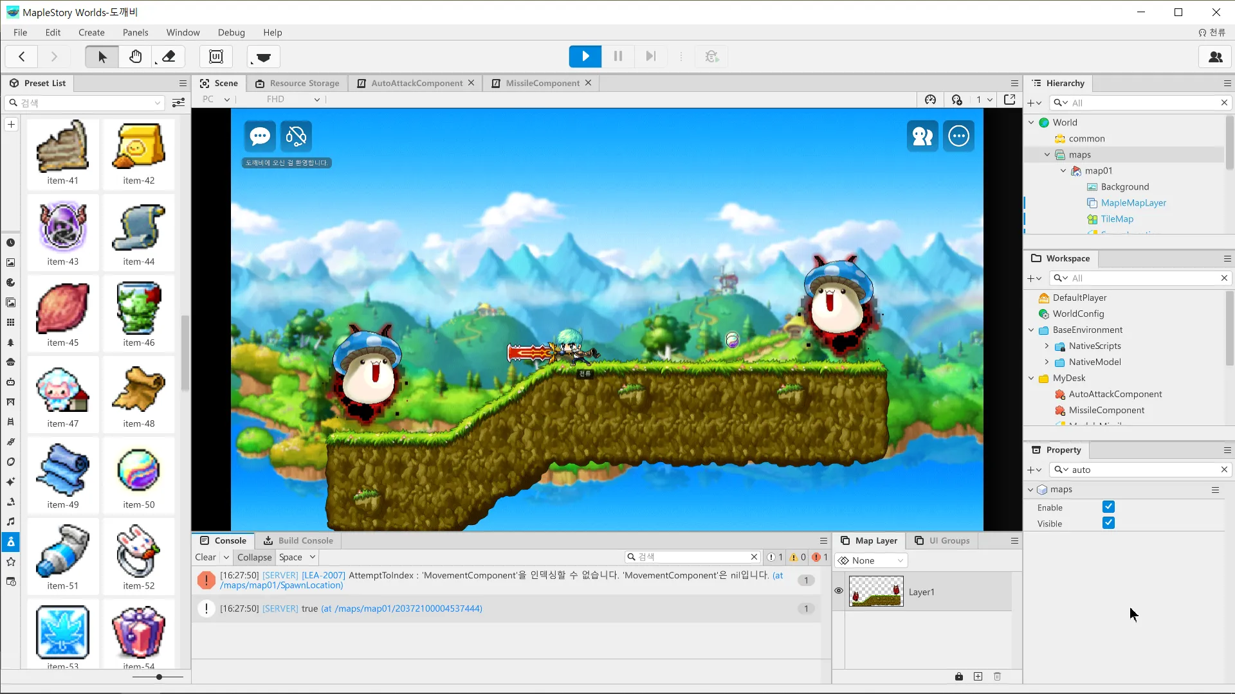The width and height of the screenshot is (1235, 694).
Task: Toggle the Visible checkbox for maps
Action: point(1108,523)
